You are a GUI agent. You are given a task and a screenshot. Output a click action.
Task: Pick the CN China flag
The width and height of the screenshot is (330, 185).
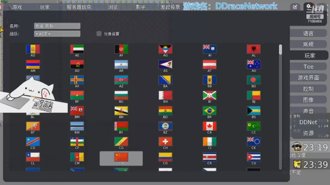(121, 157)
